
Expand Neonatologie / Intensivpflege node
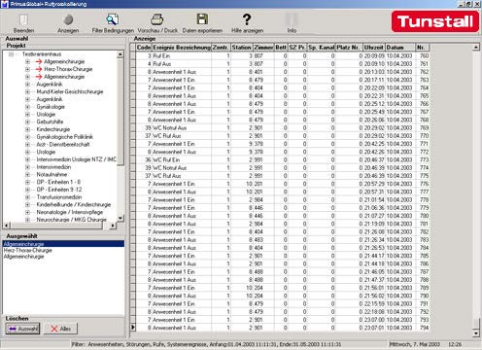pyautogui.click(x=27, y=212)
